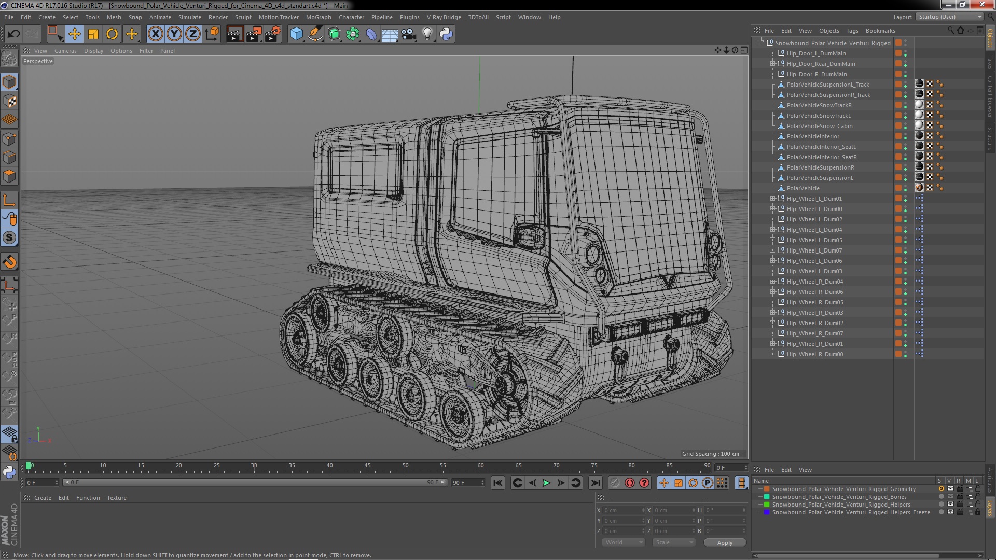Select the Rotate tool

coord(112,34)
